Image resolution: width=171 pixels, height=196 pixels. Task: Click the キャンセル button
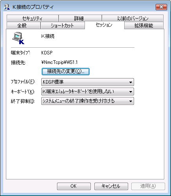point(111,186)
